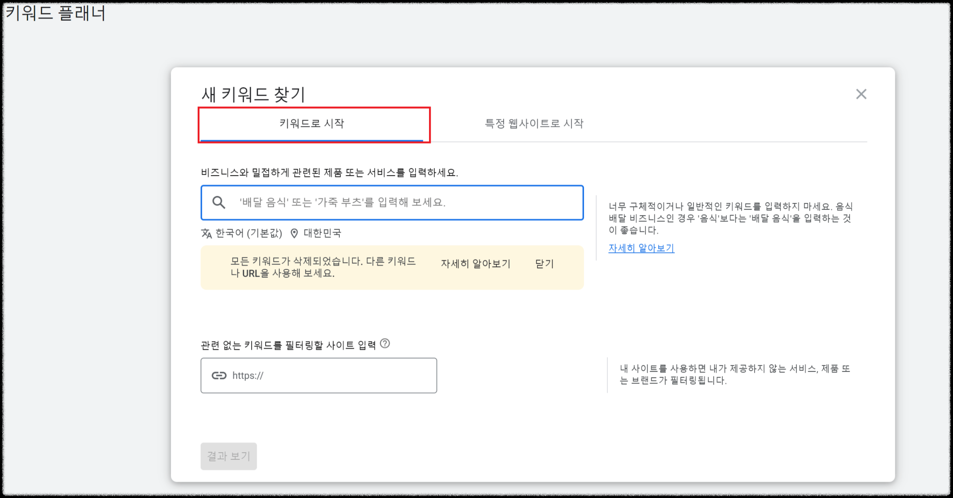Image resolution: width=953 pixels, height=498 pixels.
Task: Click the language translation icon beside 한국어
Action: (207, 233)
